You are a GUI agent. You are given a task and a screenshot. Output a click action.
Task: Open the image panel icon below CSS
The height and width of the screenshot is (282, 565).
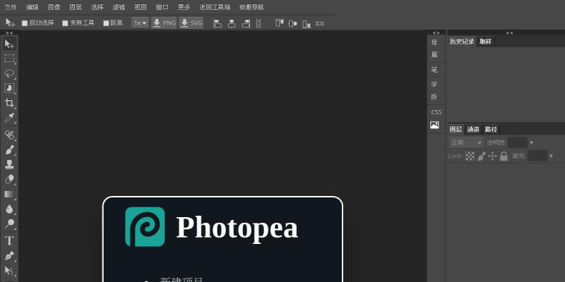(x=434, y=125)
